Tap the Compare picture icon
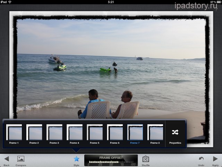The width and height of the screenshot is (222, 167). (x=21, y=159)
